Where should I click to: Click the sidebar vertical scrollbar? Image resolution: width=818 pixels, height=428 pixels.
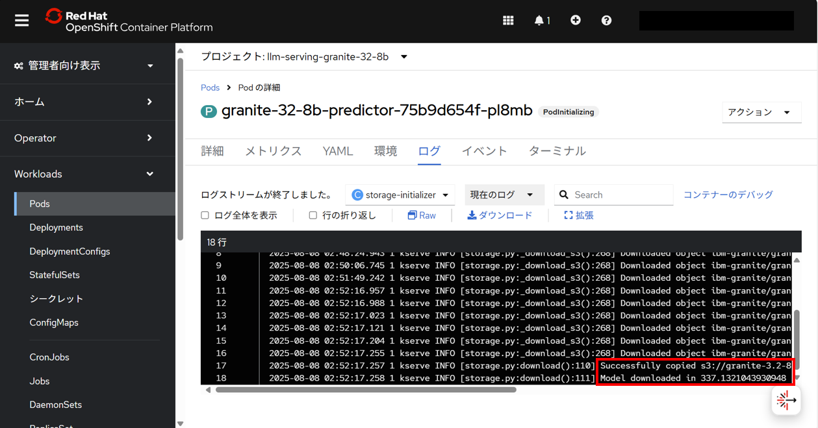[x=180, y=148]
